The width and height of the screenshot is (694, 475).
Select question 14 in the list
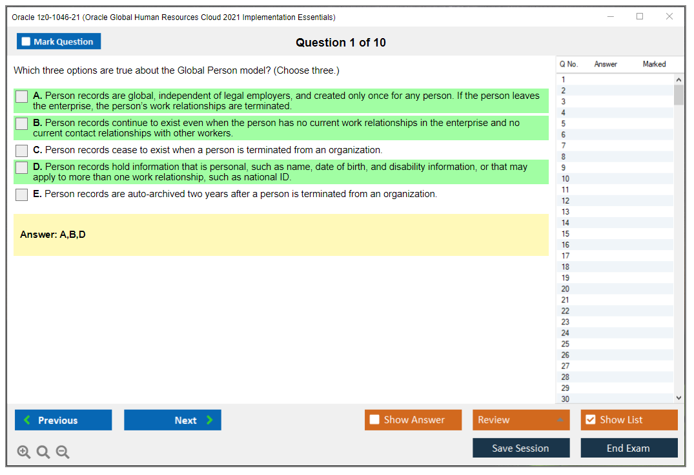pyautogui.click(x=615, y=223)
